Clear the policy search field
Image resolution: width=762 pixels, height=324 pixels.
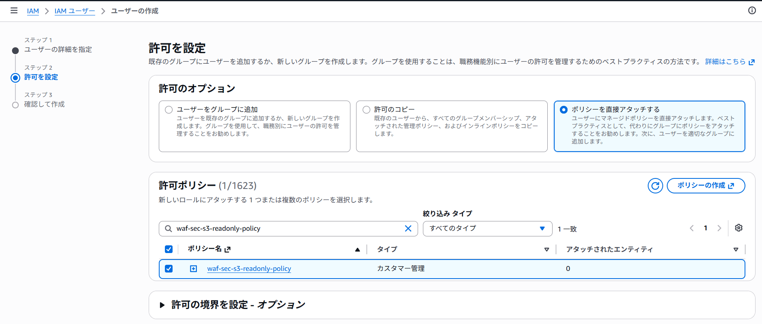[x=408, y=229]
